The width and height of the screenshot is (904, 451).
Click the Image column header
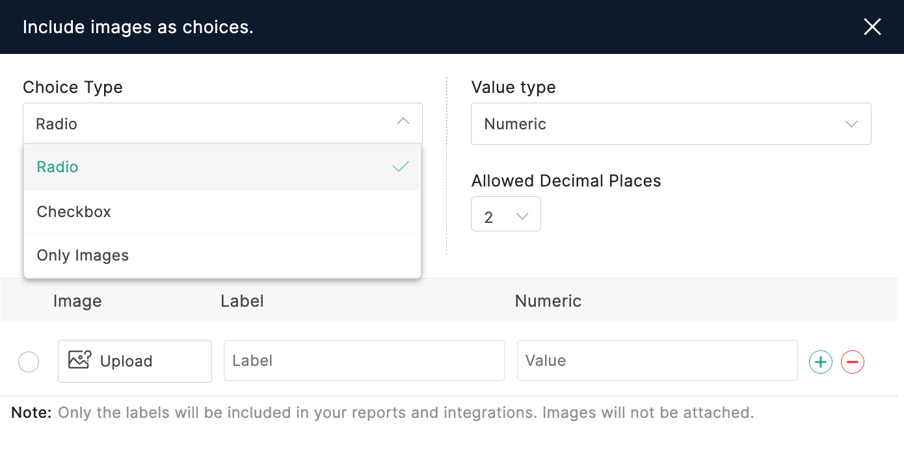point(77,301)
